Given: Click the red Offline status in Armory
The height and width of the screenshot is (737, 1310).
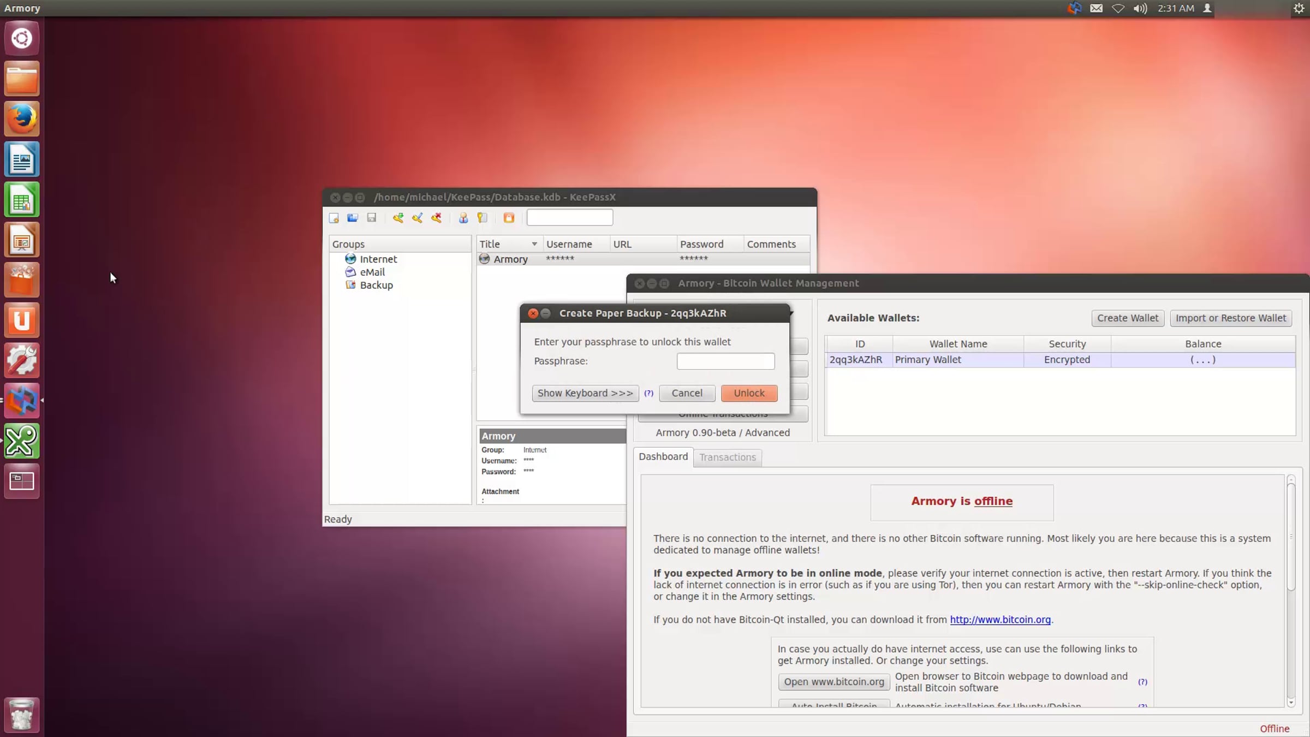Looking at the screenshot, I should 1275,729.
